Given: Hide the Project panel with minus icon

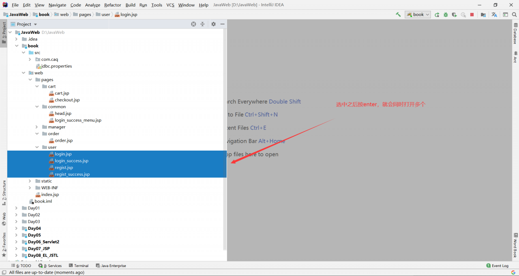Looking at the screenshot, I should (222, 24).
